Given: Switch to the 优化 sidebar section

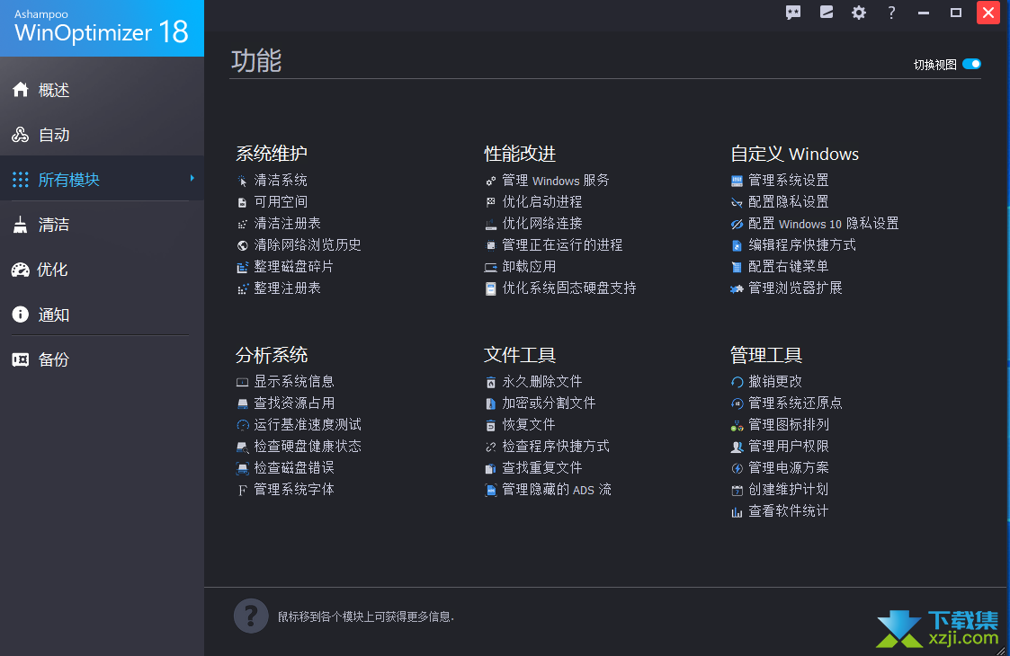Looking at the screenshot, I should (102, 270).
